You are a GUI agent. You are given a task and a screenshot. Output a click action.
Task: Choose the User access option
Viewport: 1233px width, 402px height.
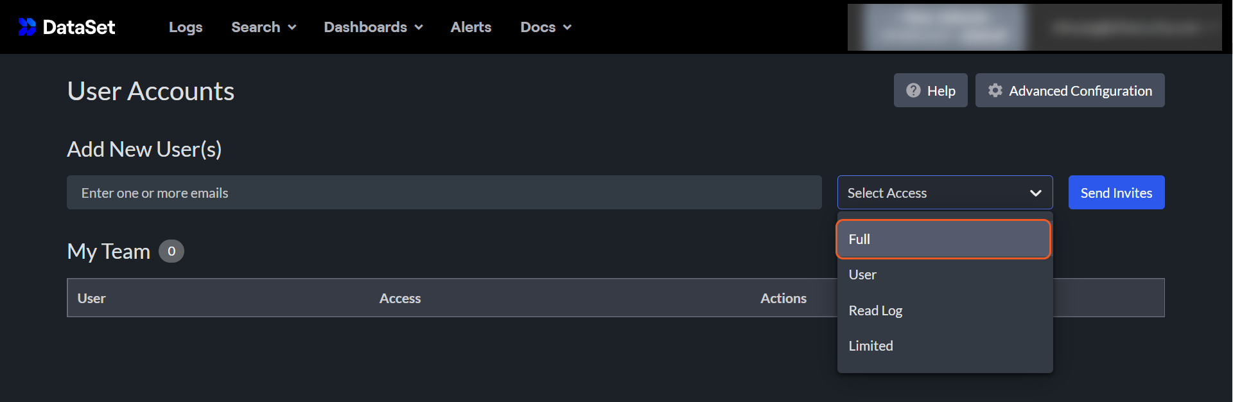click(x=862, y=275)
